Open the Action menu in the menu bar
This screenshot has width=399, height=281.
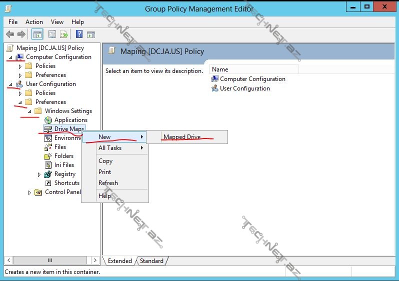tap(34, 22)
